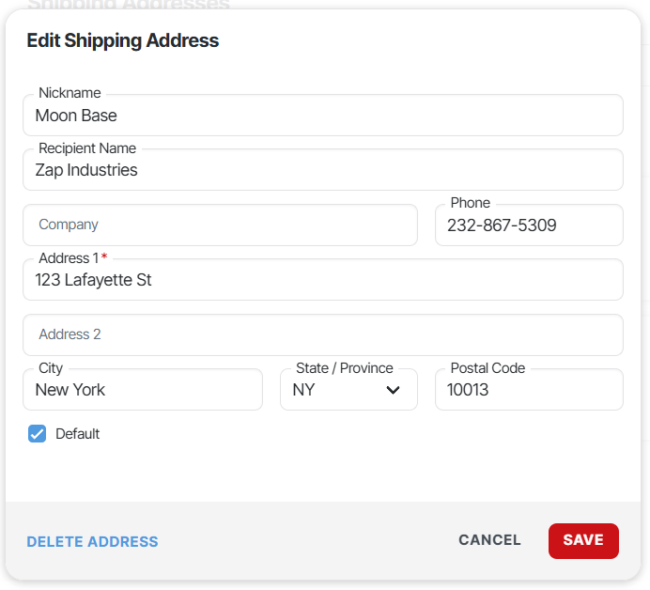
Task: Click the Recipient Name field with Zap Industries
Action: [x=322, y=170]
